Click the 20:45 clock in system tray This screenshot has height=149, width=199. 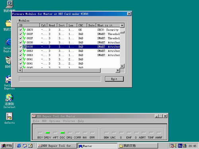click(192, 146)
